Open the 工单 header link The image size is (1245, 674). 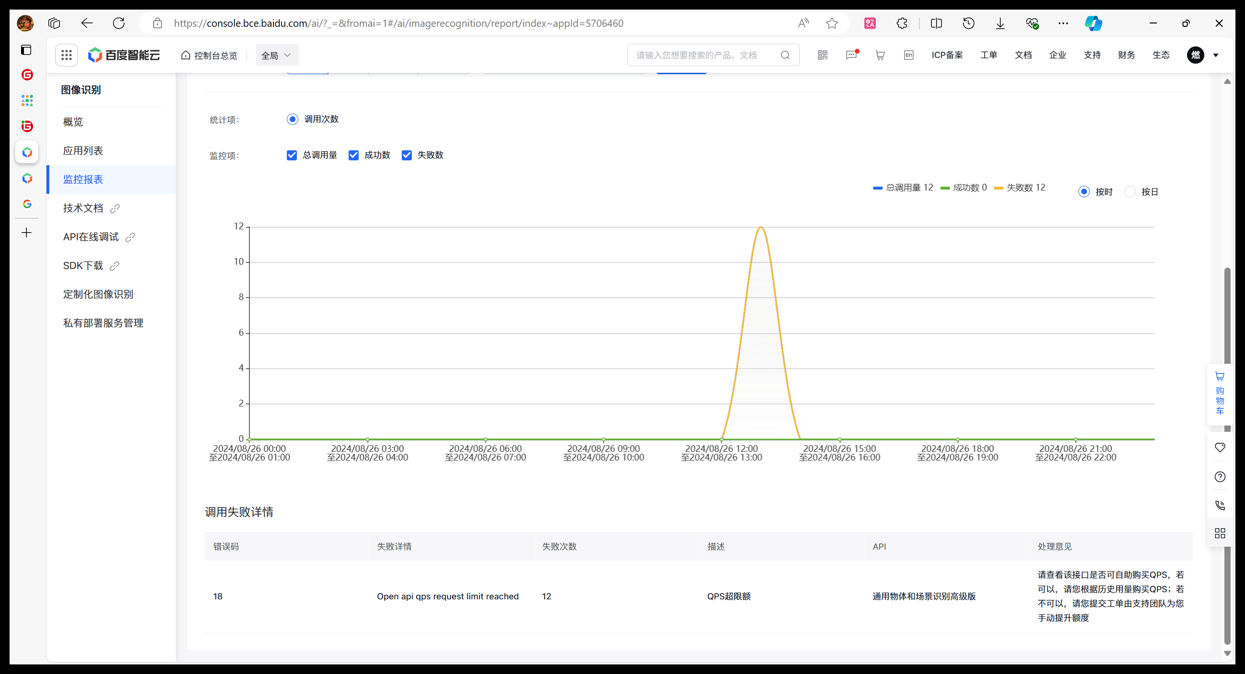988,55
